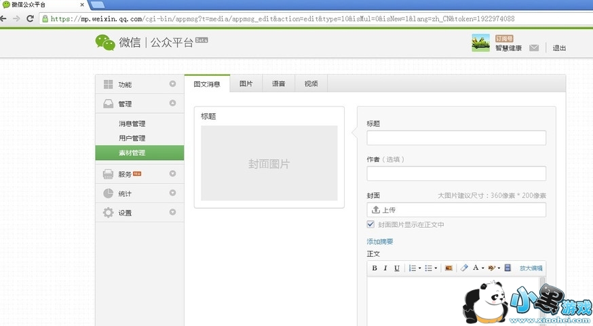Click the 功能 grid icon in sidebar
The height and width of the screenshot is (326, 593).
point(108,84)
